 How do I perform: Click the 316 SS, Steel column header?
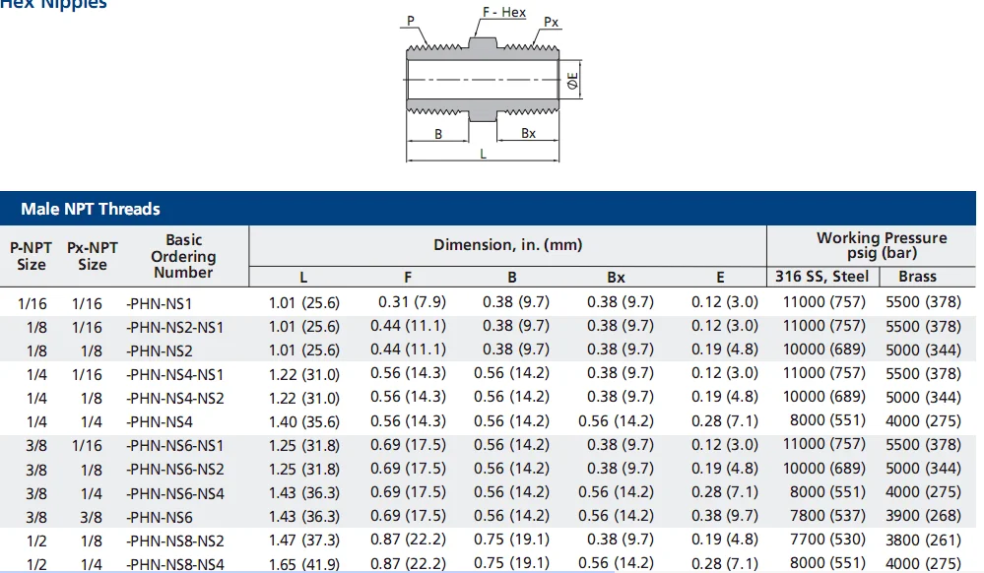coord(821,277)
